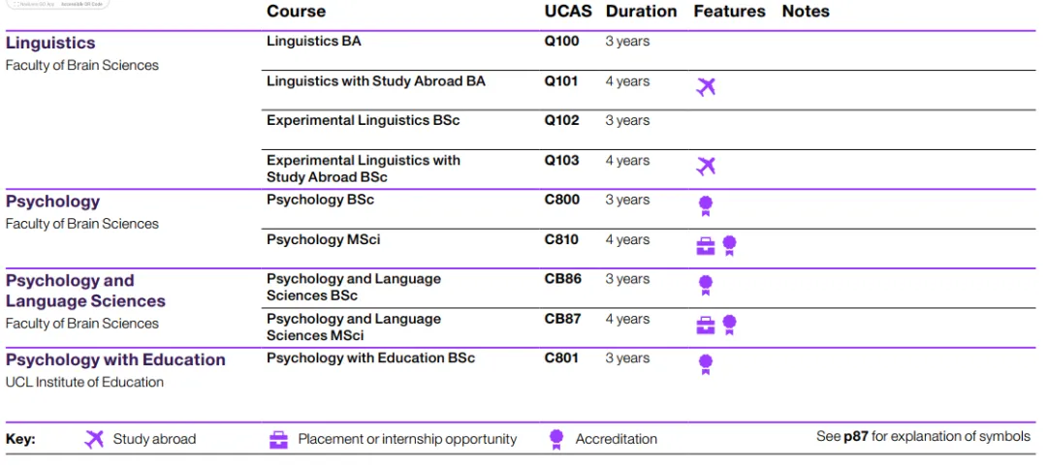Click the p87 page reference
Image resolution: width=1047 pixels, height=466 pixels.
[855, 437]
